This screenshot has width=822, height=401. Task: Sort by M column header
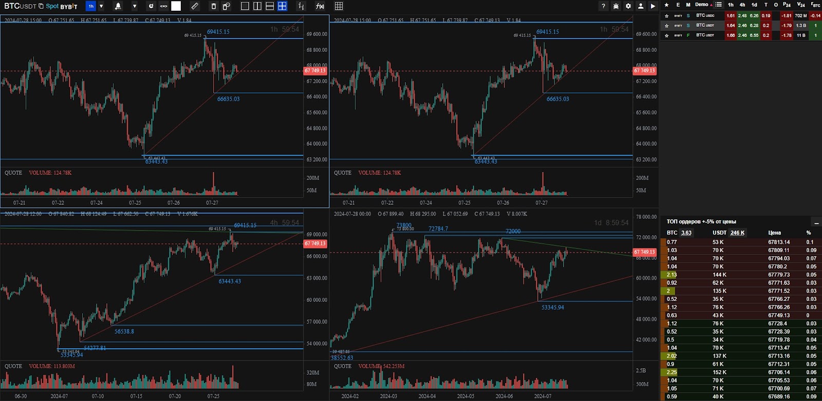coord(688,5)
